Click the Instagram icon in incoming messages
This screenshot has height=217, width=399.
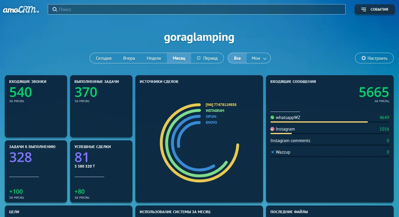[273, 129]
